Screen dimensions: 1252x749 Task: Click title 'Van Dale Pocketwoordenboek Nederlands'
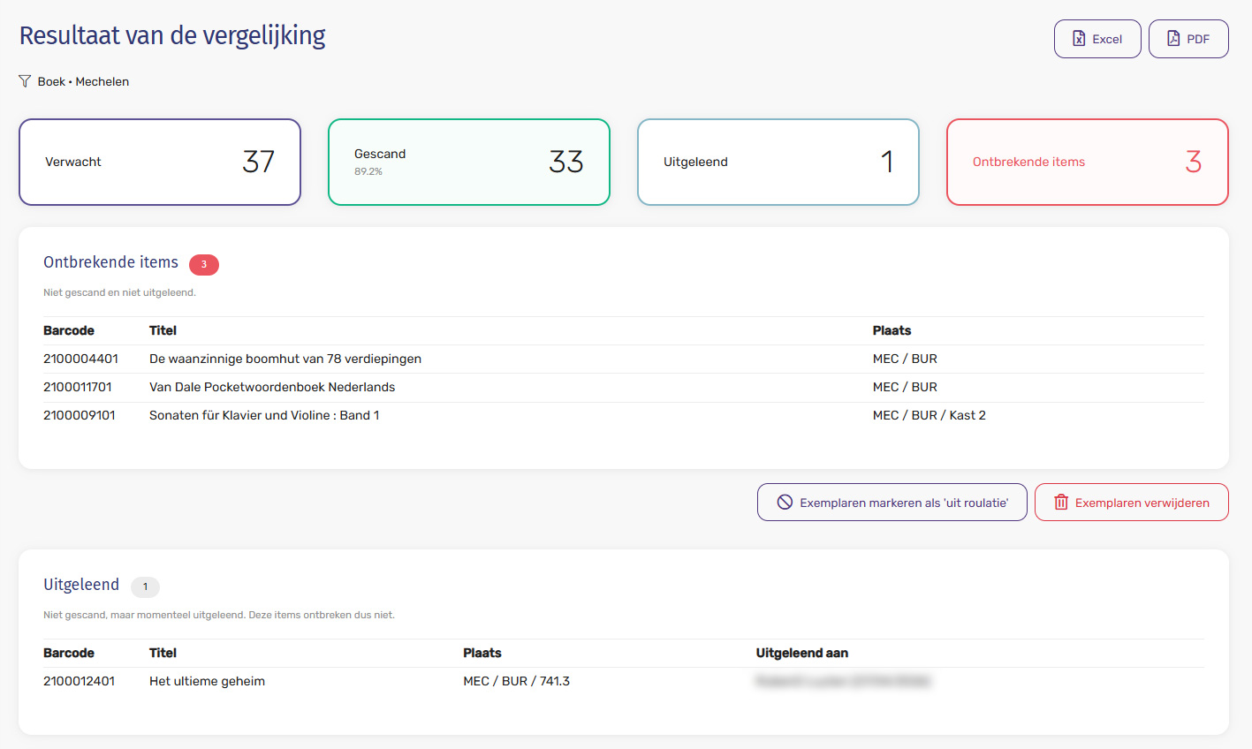[x=272, y=387]
